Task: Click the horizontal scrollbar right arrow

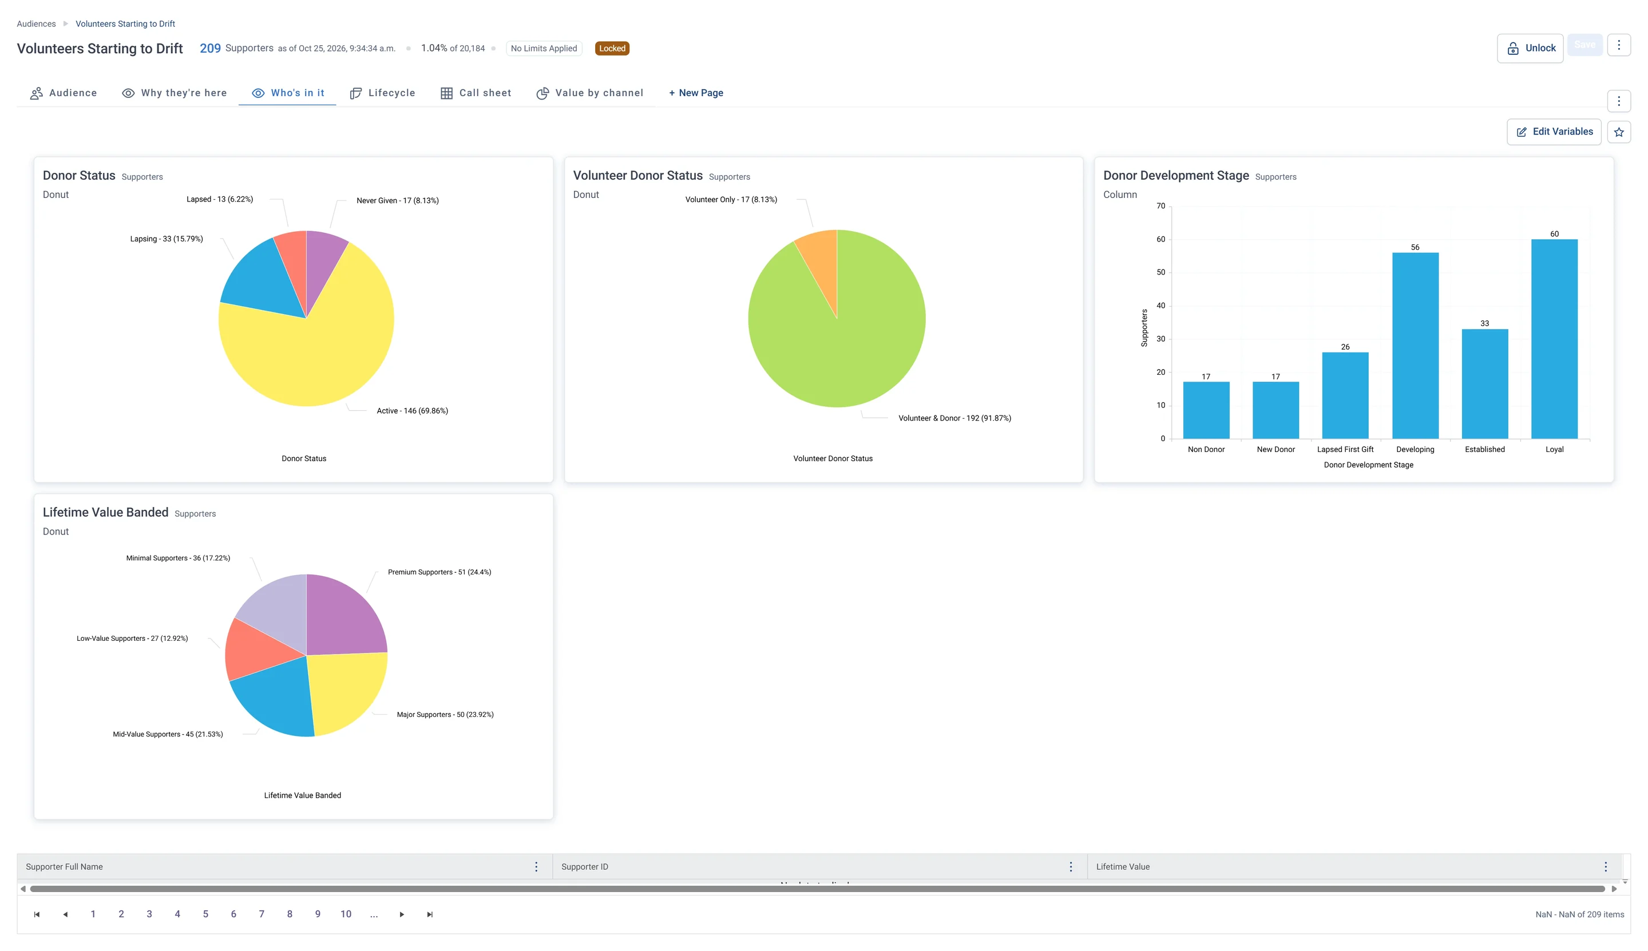Action: point(1614,889)
